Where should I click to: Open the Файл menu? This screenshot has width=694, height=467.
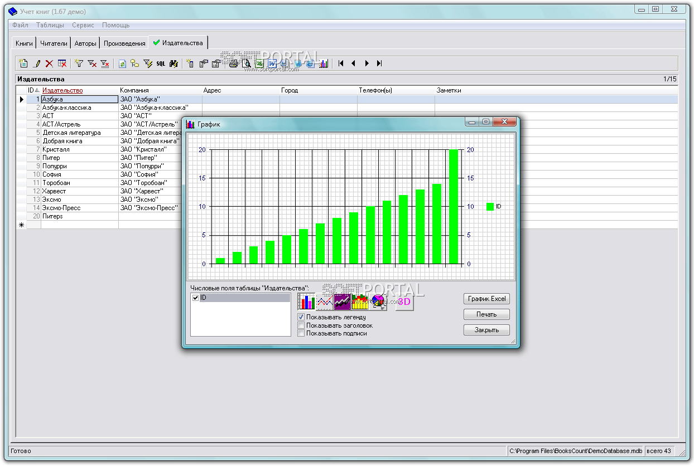[20, 25]
